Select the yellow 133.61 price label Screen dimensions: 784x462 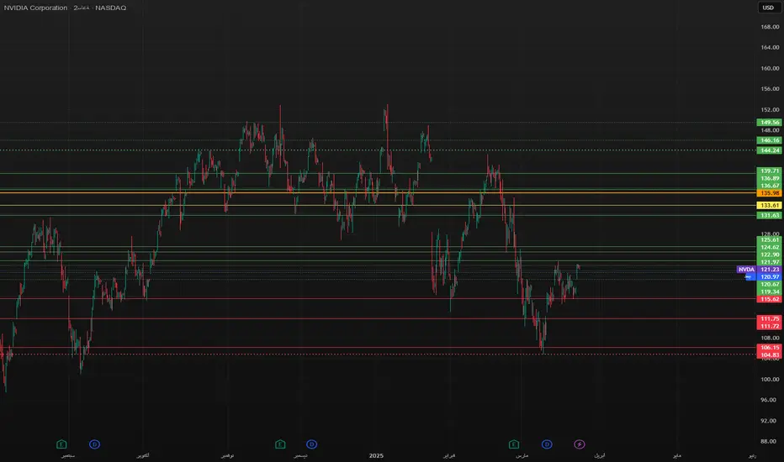point(770,205)
